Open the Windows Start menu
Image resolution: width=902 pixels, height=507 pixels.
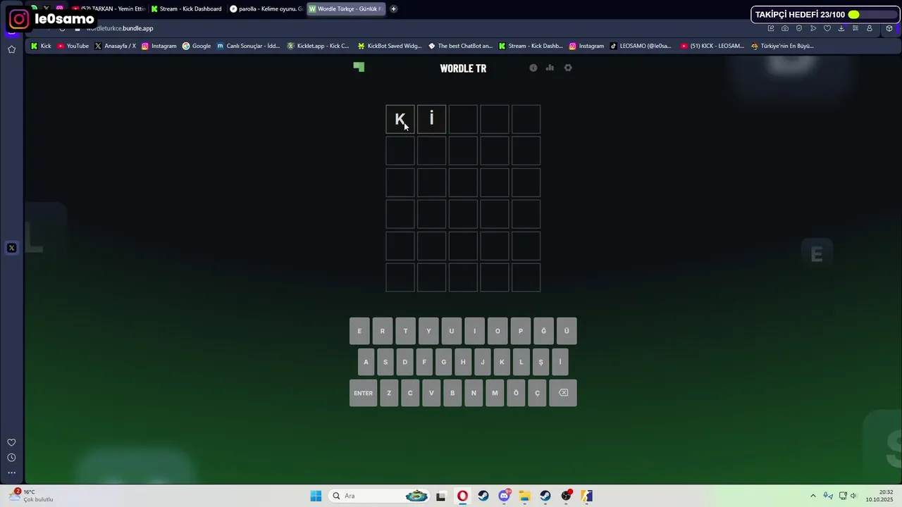pyautogui.click(x=316, y=496)
